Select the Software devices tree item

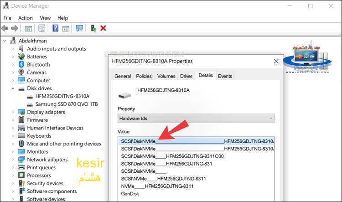46,199
